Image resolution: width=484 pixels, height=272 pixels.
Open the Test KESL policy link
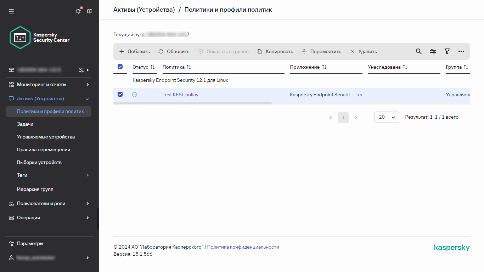[x=180, y=95]
